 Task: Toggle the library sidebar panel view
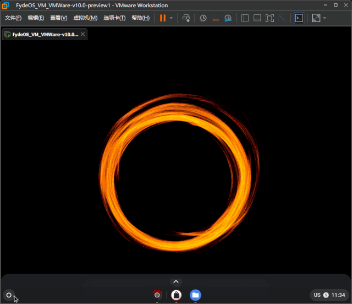tap(245, 18)
